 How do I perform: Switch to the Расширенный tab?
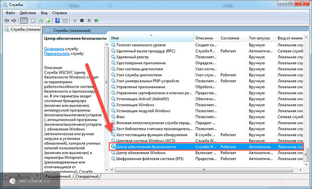pos(57,177)
